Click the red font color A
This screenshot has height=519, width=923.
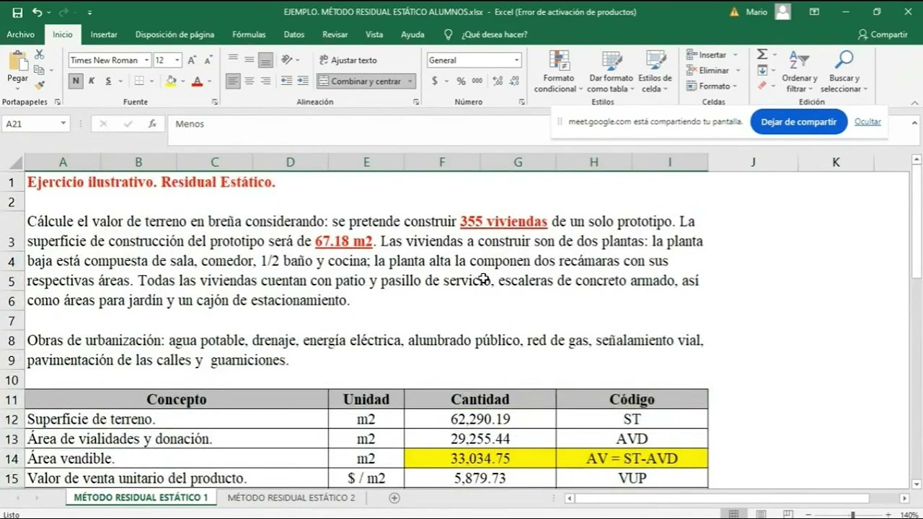[197, 81]
